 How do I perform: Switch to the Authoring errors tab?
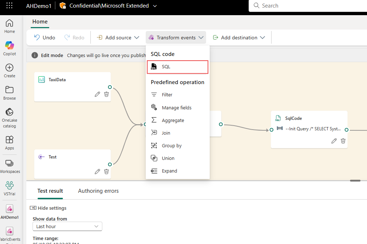point(98,191)
